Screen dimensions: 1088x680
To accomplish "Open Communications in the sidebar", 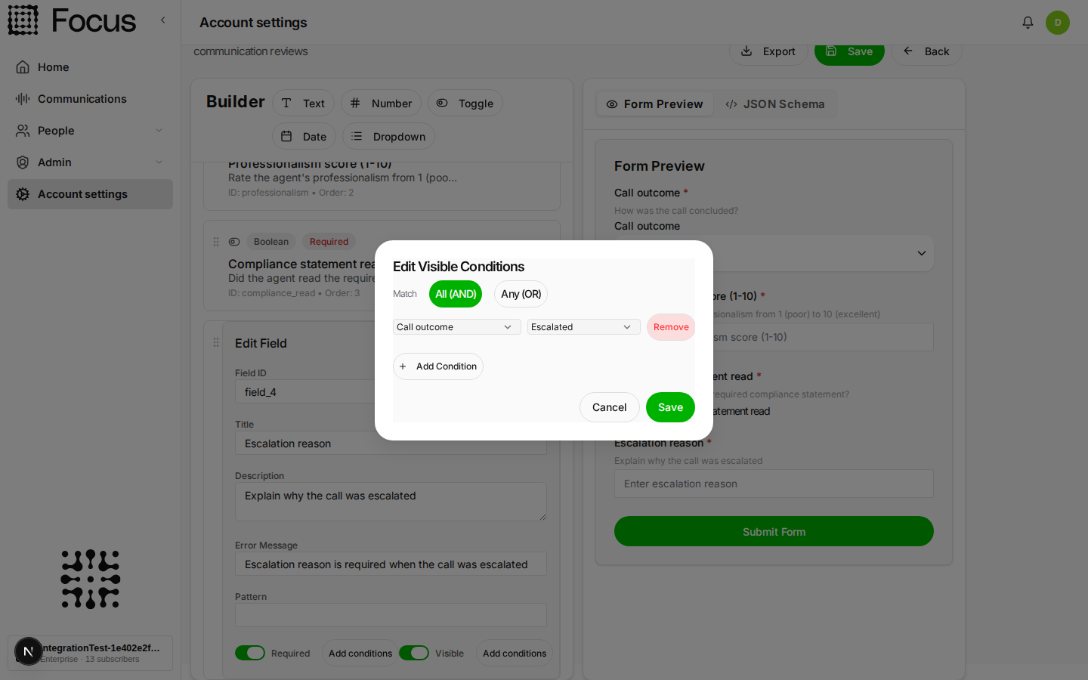I will (x=90, y=99).
